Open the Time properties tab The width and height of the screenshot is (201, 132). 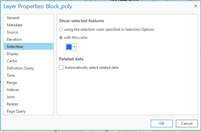[11, 75]
